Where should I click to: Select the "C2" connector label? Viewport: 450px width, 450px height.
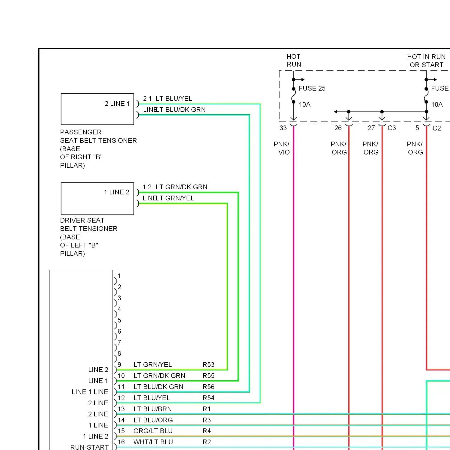tap(436, 128)
